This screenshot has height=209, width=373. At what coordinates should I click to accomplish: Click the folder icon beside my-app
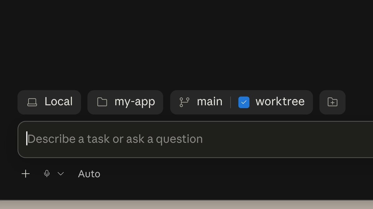coord(102,102)
